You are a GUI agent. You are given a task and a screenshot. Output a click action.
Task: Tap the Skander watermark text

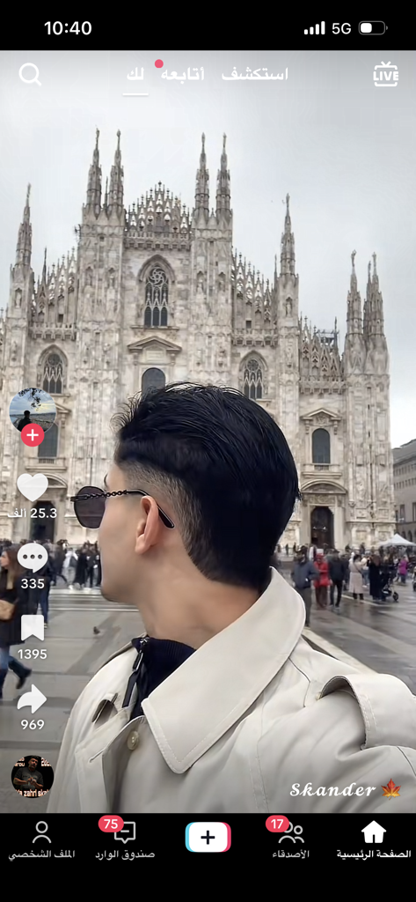coord(332,790)
